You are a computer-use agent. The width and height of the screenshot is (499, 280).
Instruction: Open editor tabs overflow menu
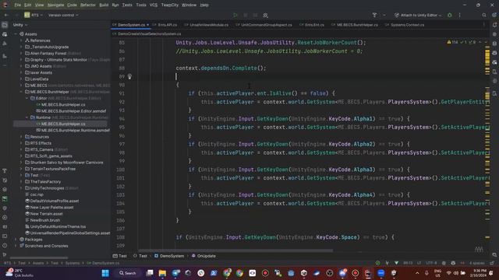pyautogui.click(x=484, y=25)
